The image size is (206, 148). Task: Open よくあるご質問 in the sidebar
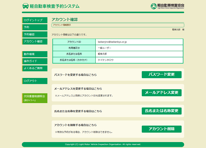35,68
